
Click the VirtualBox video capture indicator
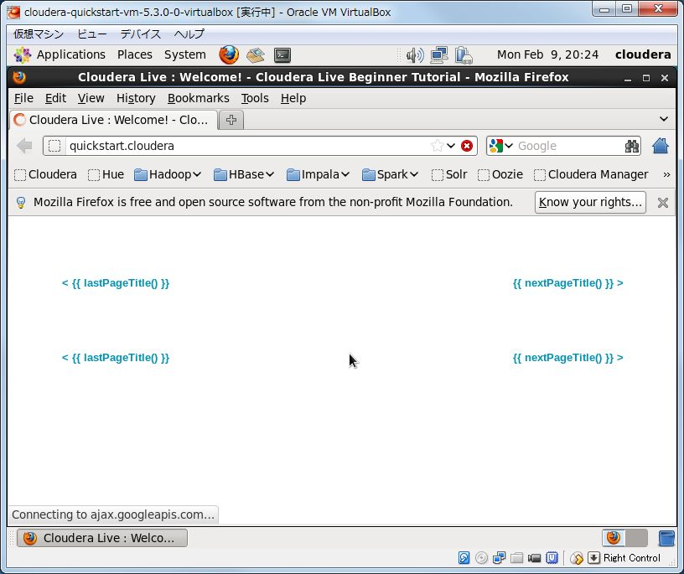(x=534, y=558)
